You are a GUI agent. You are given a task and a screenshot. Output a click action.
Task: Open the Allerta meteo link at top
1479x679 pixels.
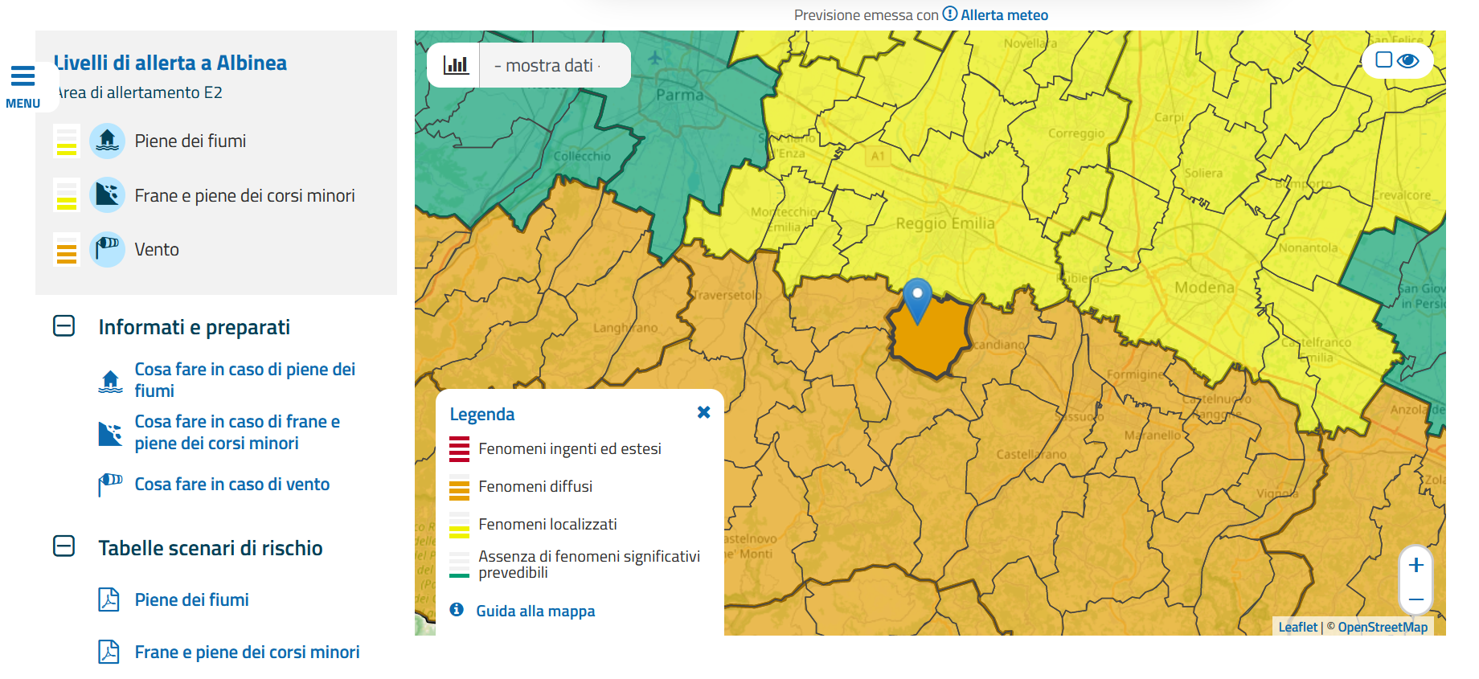point(1003,14)
